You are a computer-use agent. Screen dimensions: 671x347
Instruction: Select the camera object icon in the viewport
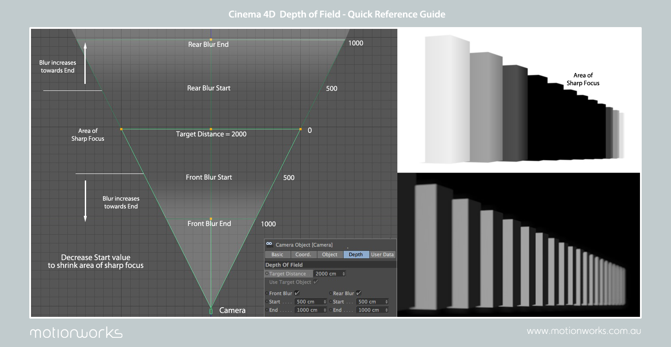pyautogui.click(x=211, y=311)
